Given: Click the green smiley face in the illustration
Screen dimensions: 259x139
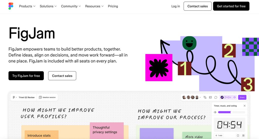Looking at the screenshot, I should [189, 43].
